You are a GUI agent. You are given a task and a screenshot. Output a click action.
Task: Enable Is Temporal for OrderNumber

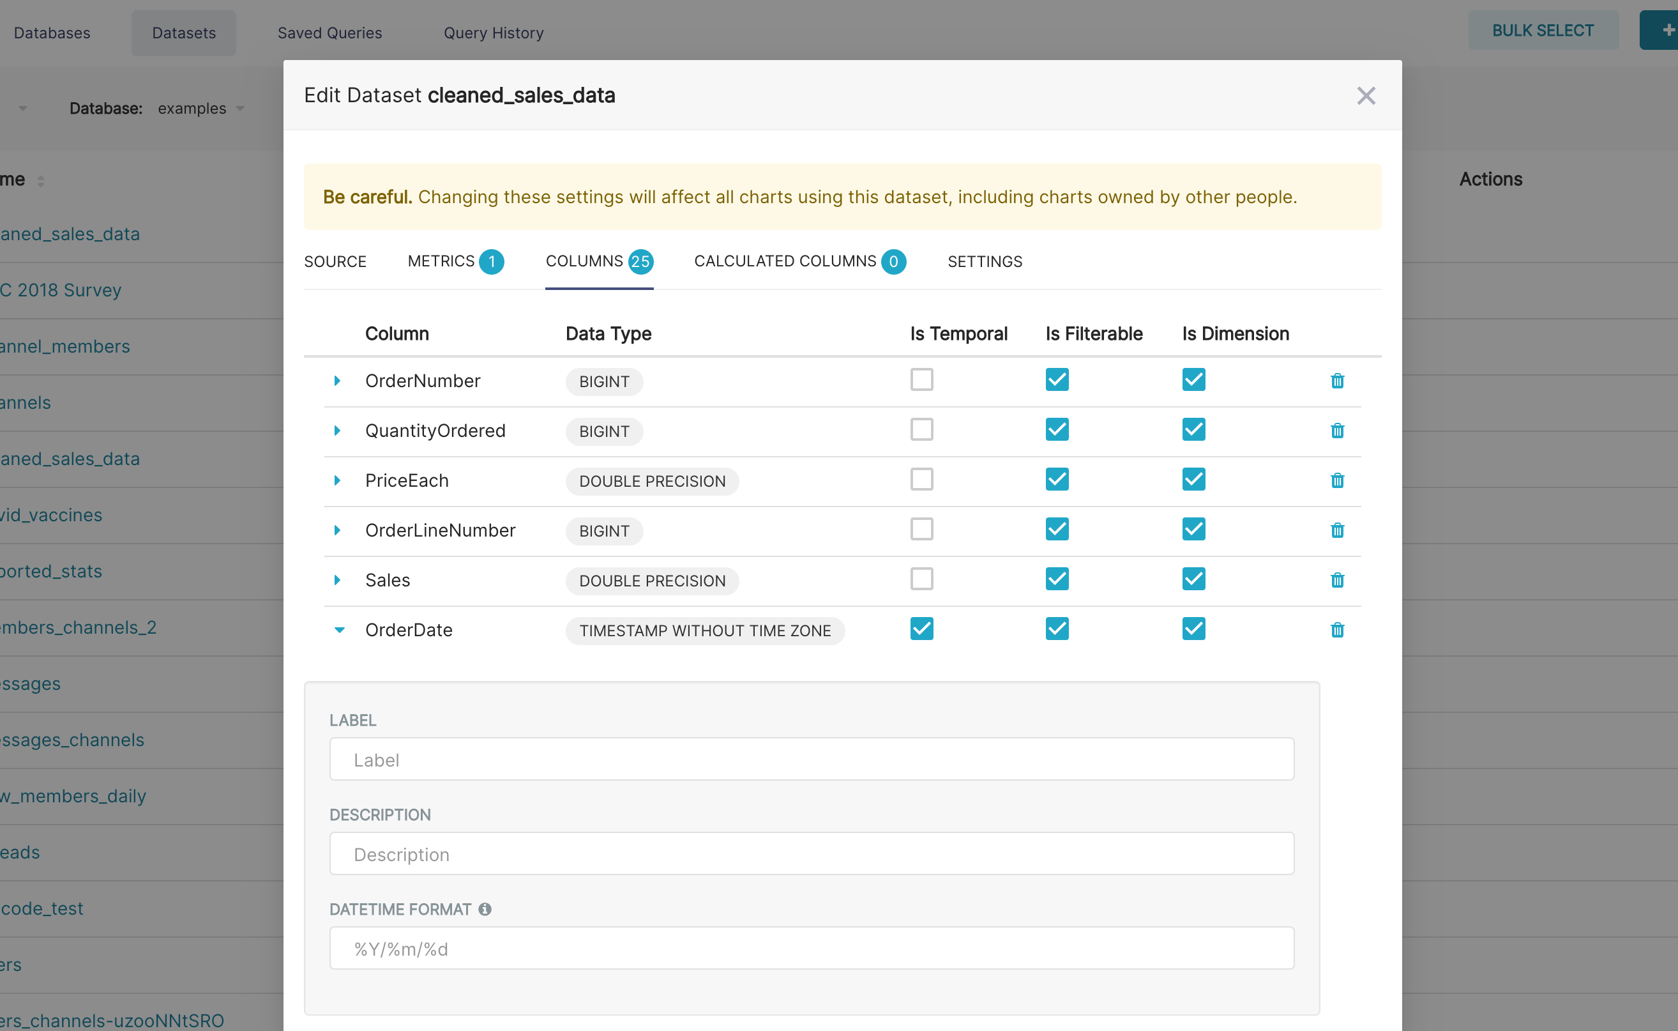coord(921,379)
